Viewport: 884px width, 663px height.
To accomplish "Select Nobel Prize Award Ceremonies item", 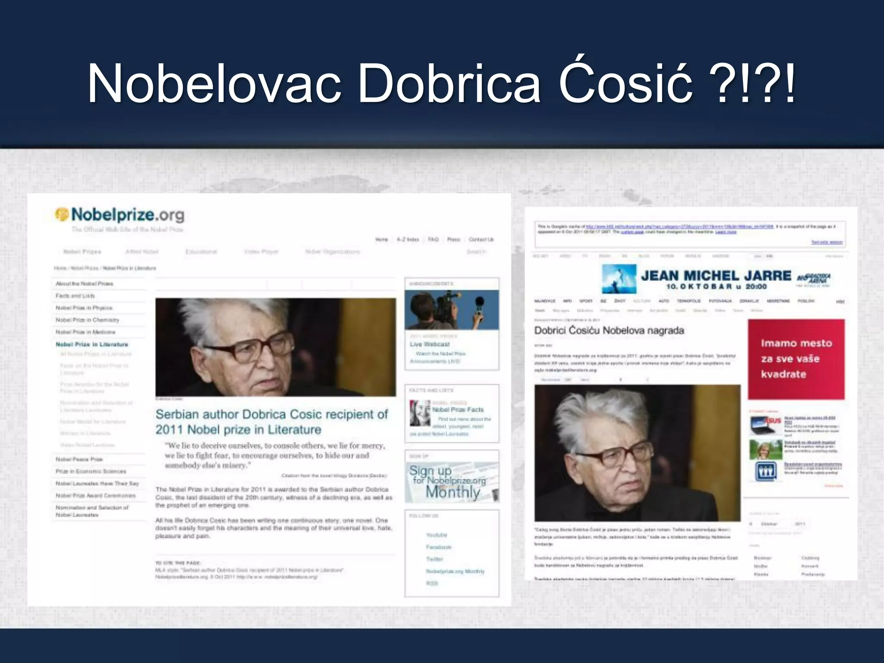I will 95,496.
